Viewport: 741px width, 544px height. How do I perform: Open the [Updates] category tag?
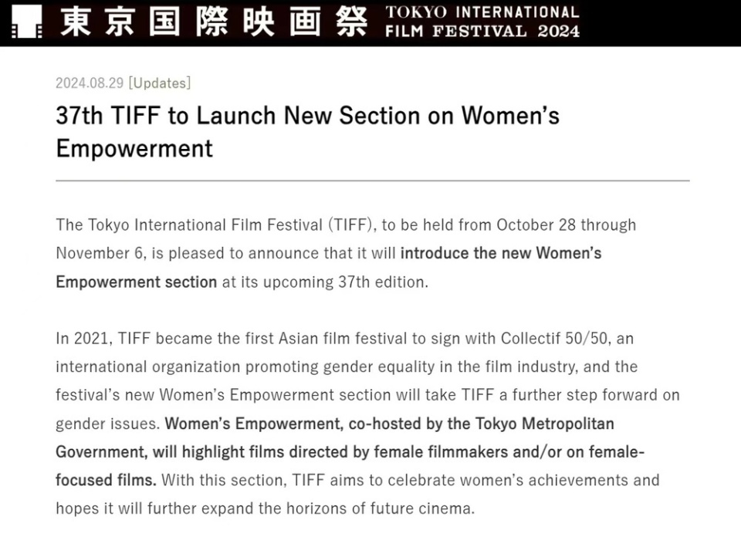click(x=160, y=83)
